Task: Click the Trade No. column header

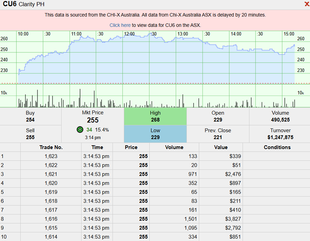Action: tap(51, 147)
